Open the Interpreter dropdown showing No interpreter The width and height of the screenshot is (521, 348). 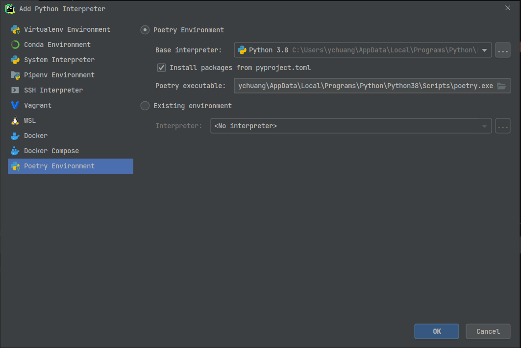tap(350, 126)
